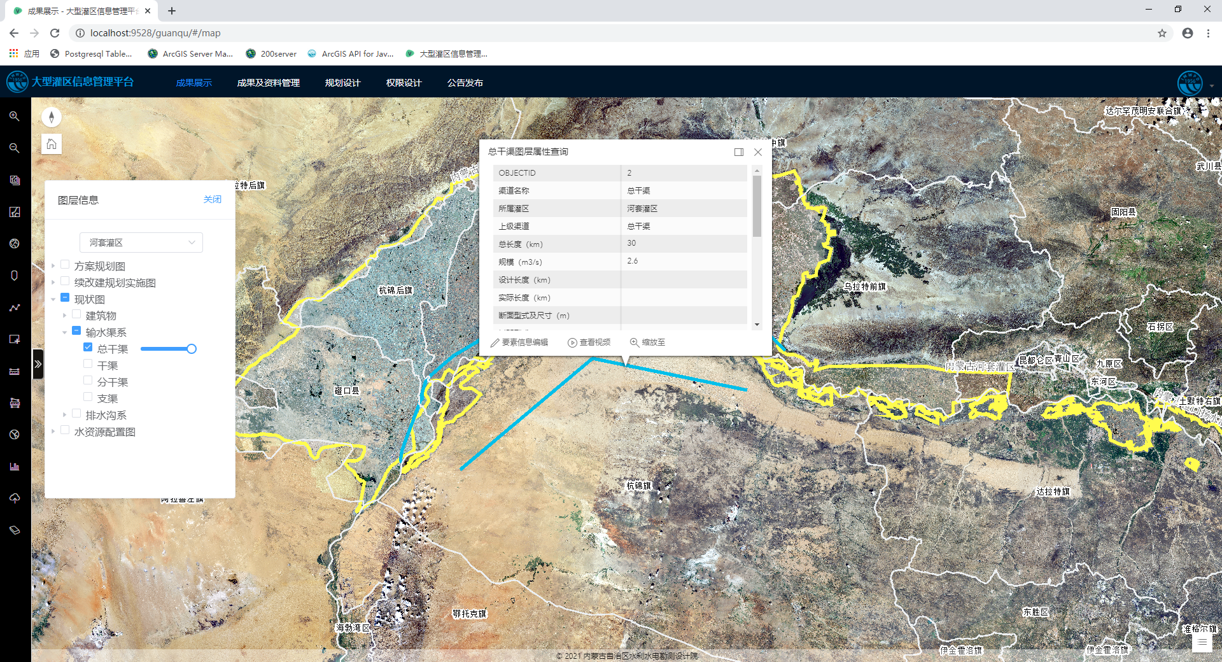Screen dimensions: 1222x662
Task: Click 要素信息编辑 button in popup
Action: pos(519,342)
